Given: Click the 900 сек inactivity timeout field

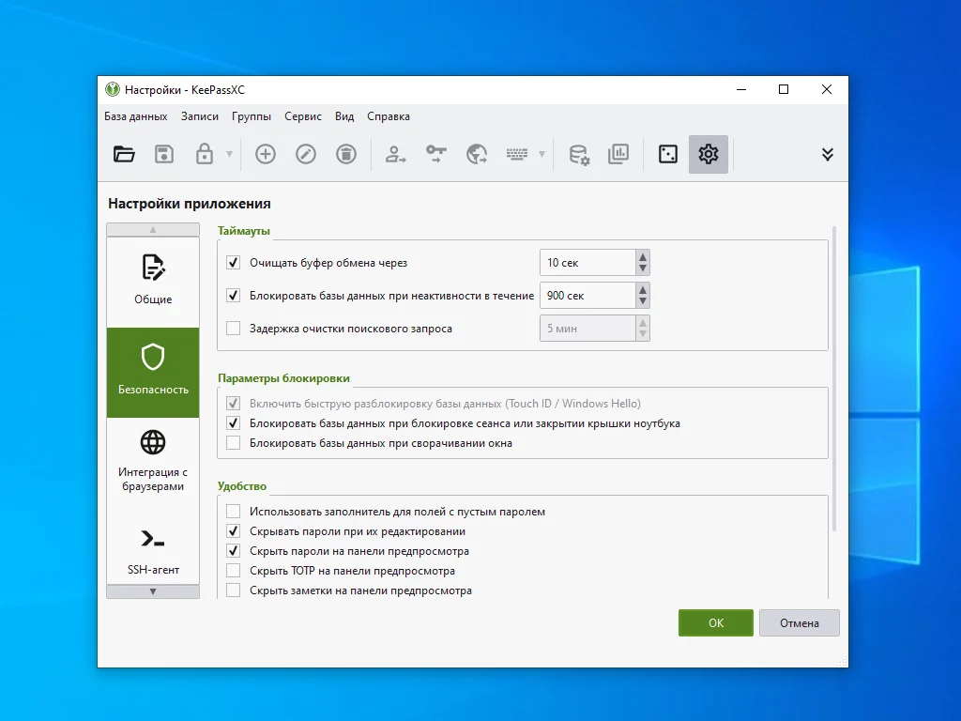Looking at the screenshot, I should click(587, 296).
